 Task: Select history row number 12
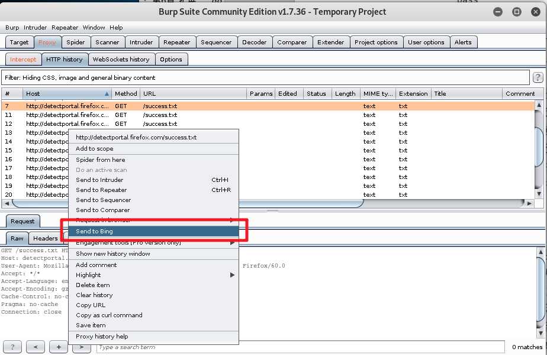tap(268, 124)
